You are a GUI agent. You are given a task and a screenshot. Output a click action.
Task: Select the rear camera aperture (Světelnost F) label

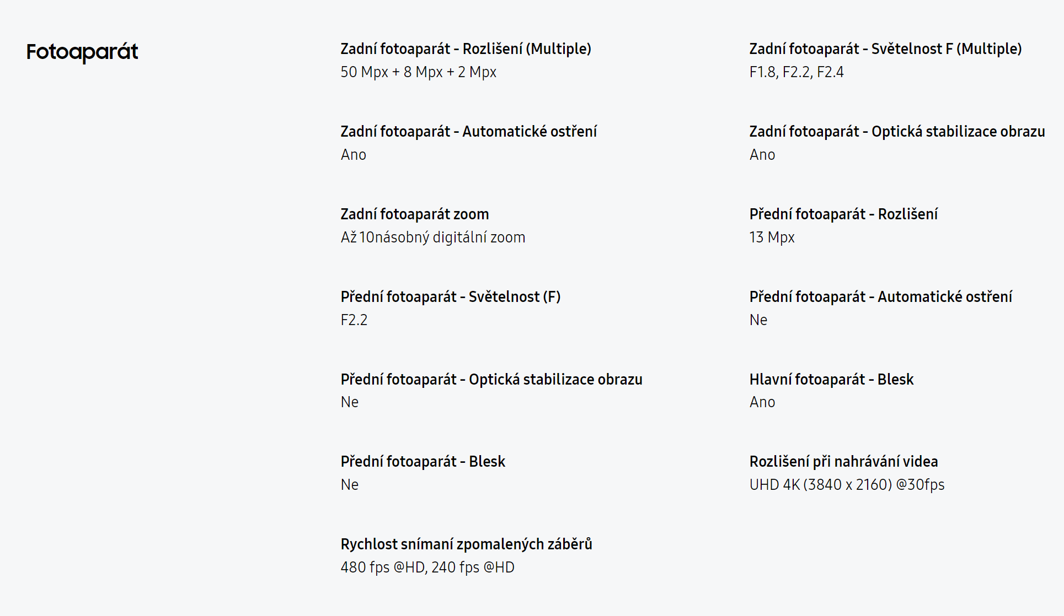[x=885, y=49]
